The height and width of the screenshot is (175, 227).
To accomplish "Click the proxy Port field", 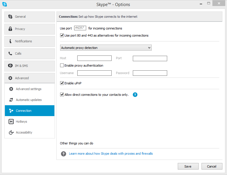I will (150, 58).
